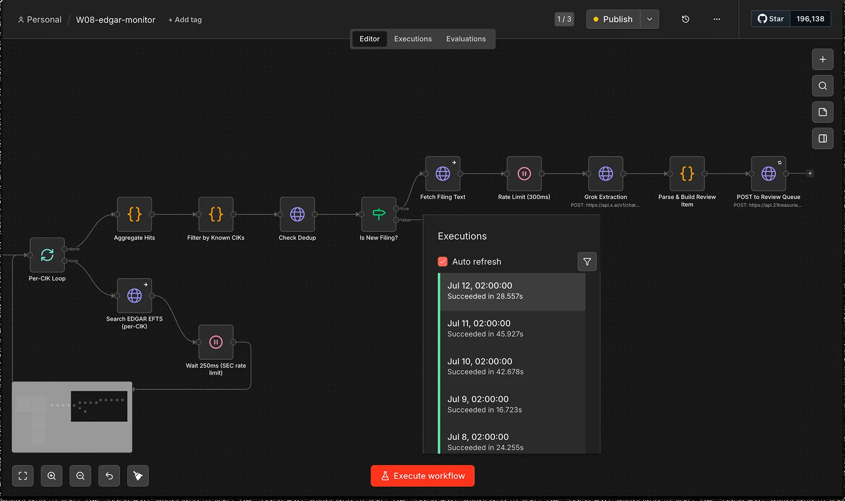Click the 1 / 3 counter badge
Screen dimensions: 845x501
click(x=564, y=19)
